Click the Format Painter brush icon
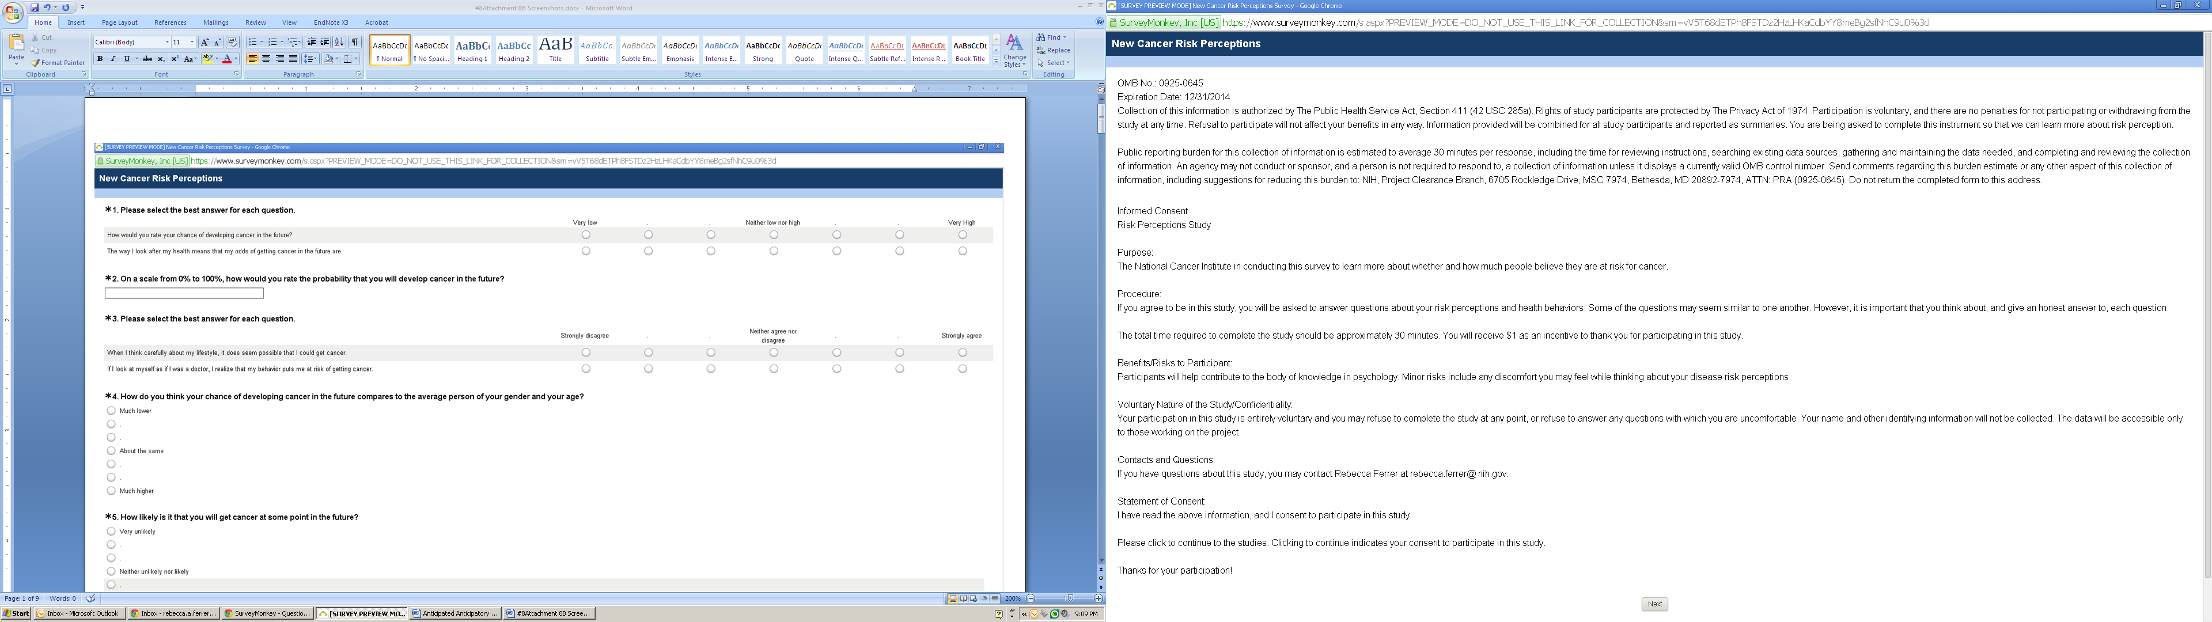Image resolution: width=2212 pixels, height=622 pixels. pos(36,63)
